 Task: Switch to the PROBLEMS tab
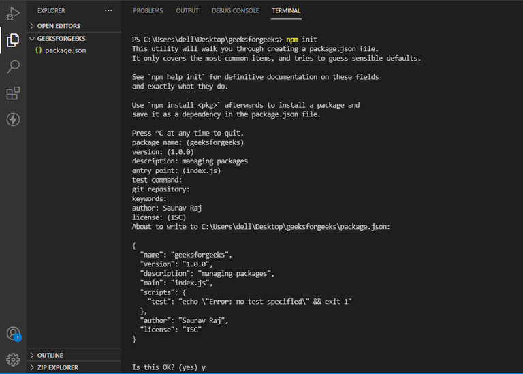point(148,11)
